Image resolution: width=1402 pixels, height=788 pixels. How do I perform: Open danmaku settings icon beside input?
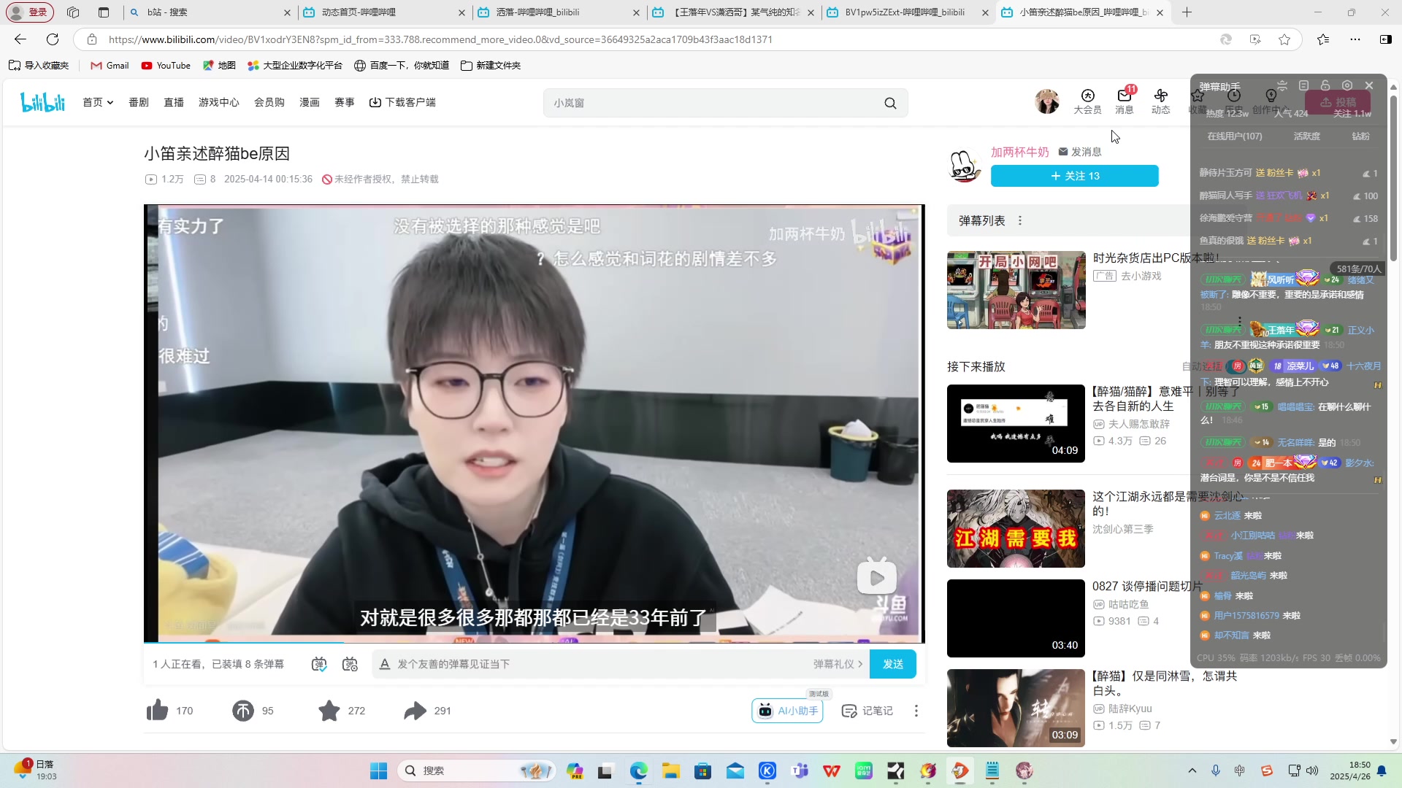coord(350,664)
